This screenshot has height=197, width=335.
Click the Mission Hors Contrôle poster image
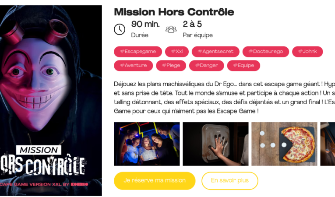51,100
